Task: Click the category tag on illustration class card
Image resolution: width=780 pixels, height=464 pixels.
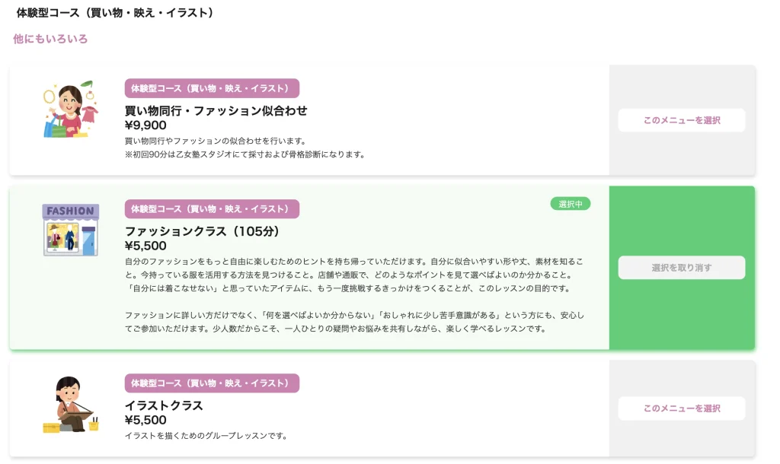Action: click(x=212, y=383)
